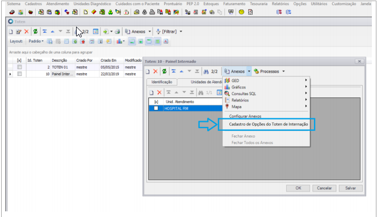Tick the checkbox for TOTEN 01 row
The image size is (377, 217).
19,67
